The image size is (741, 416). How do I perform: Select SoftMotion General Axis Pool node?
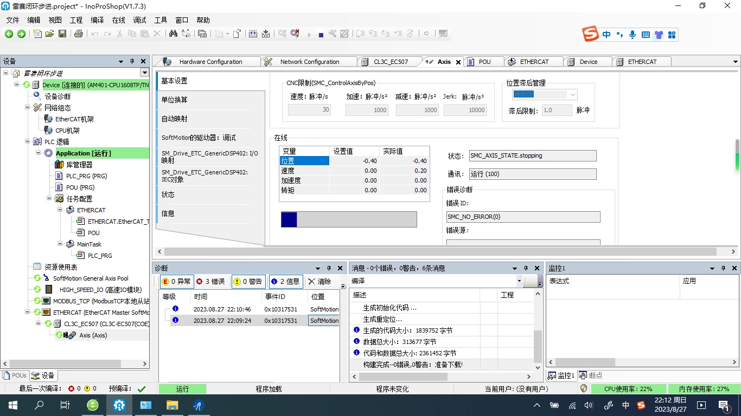pyautogui.click(x=91, y=278)
